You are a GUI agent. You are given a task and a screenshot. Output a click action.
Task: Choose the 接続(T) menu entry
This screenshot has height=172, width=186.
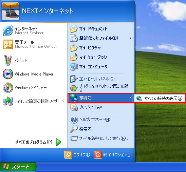click(101, 98)
